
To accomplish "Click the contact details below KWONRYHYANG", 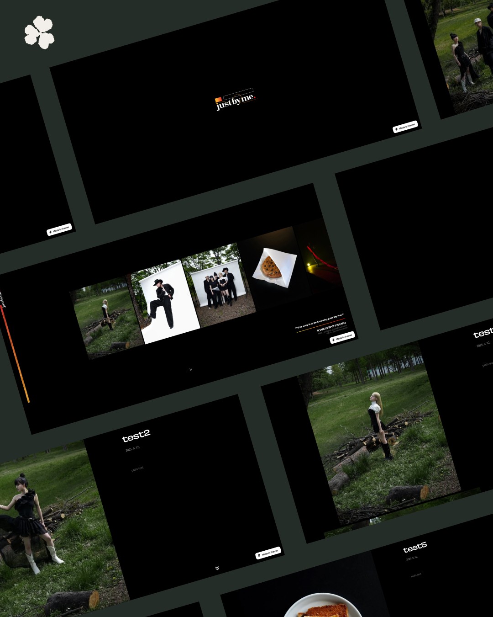I will click(x=333, y=331).
